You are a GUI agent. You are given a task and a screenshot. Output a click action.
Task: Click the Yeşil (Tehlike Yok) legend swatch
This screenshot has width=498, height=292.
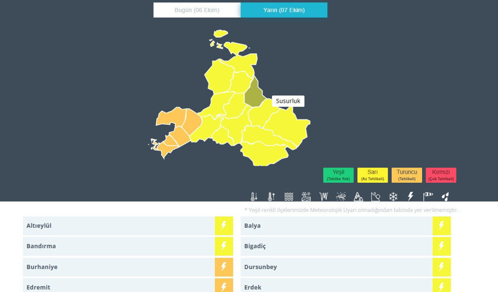(338, 175)
